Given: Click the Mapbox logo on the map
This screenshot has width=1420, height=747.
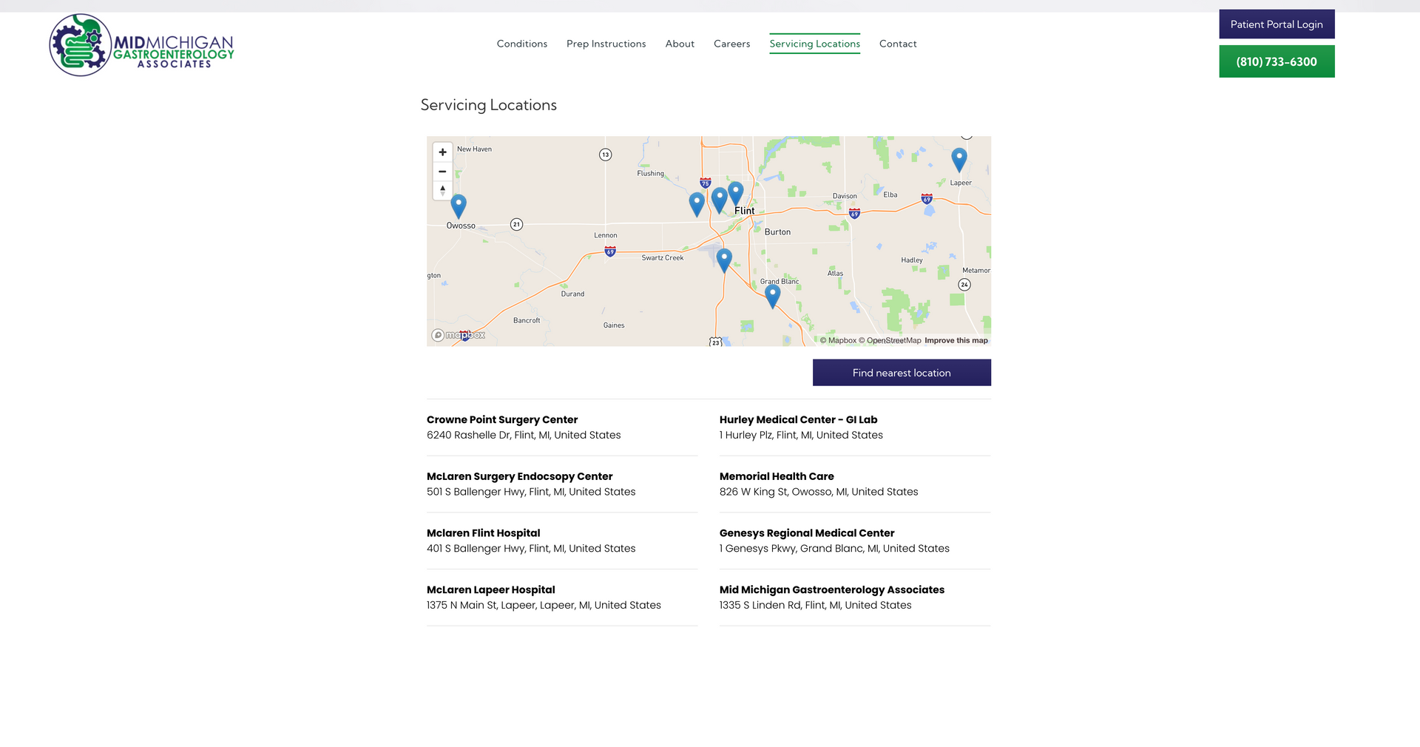Looking at the screenshot, I should pyautogui.click(x=459, y=335).
